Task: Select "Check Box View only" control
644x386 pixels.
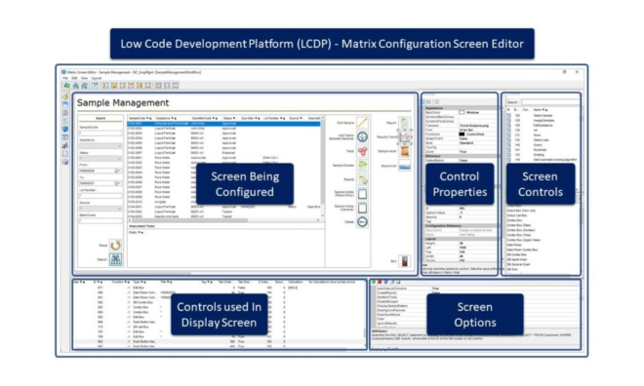Action: [521, 211]
